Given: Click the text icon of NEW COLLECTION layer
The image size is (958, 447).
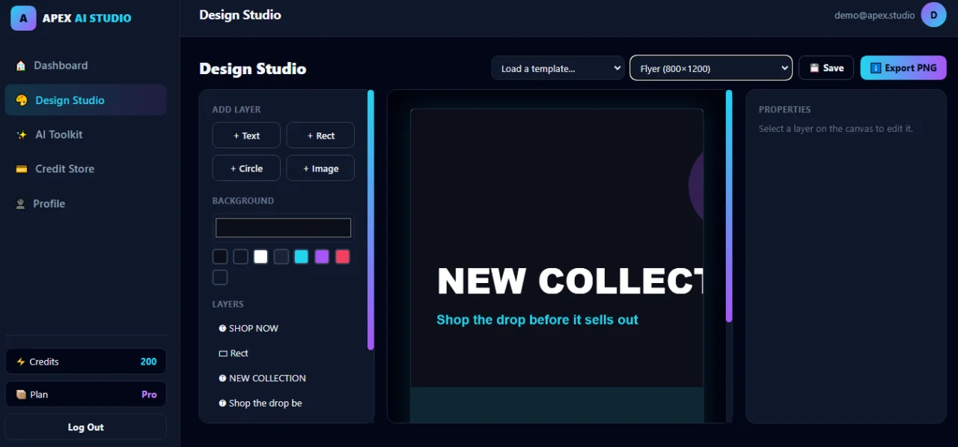Looking at the screenshot, I should [222, 378].
